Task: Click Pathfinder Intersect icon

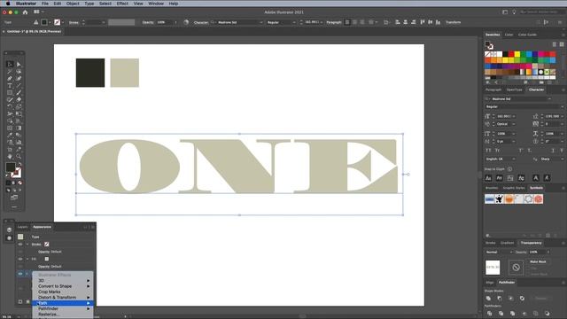Action: click(x=510, y=299)
